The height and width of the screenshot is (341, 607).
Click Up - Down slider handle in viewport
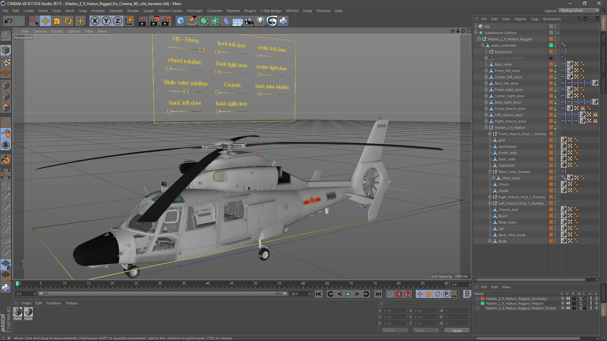pyautogui.click(x=202, y=50)
